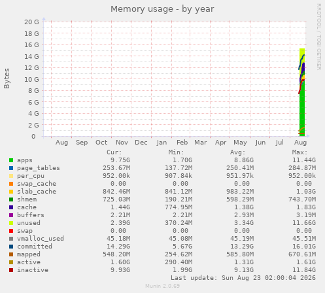Click the 'Dec' x-axis month label

click(141, 143)
